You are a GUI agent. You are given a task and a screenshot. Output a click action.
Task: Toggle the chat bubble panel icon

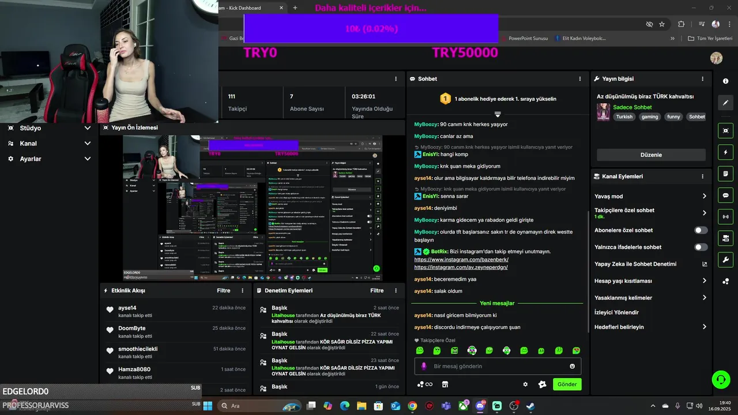725,195
